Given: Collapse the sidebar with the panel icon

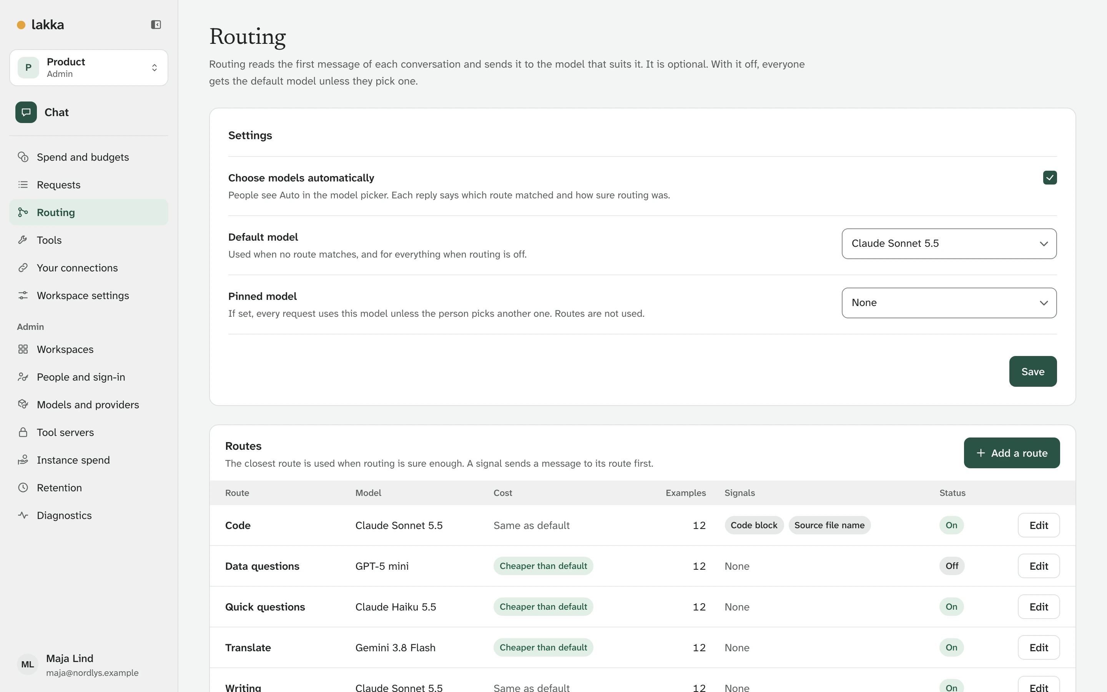Looking at the screenshot, I should click(156, 25).
